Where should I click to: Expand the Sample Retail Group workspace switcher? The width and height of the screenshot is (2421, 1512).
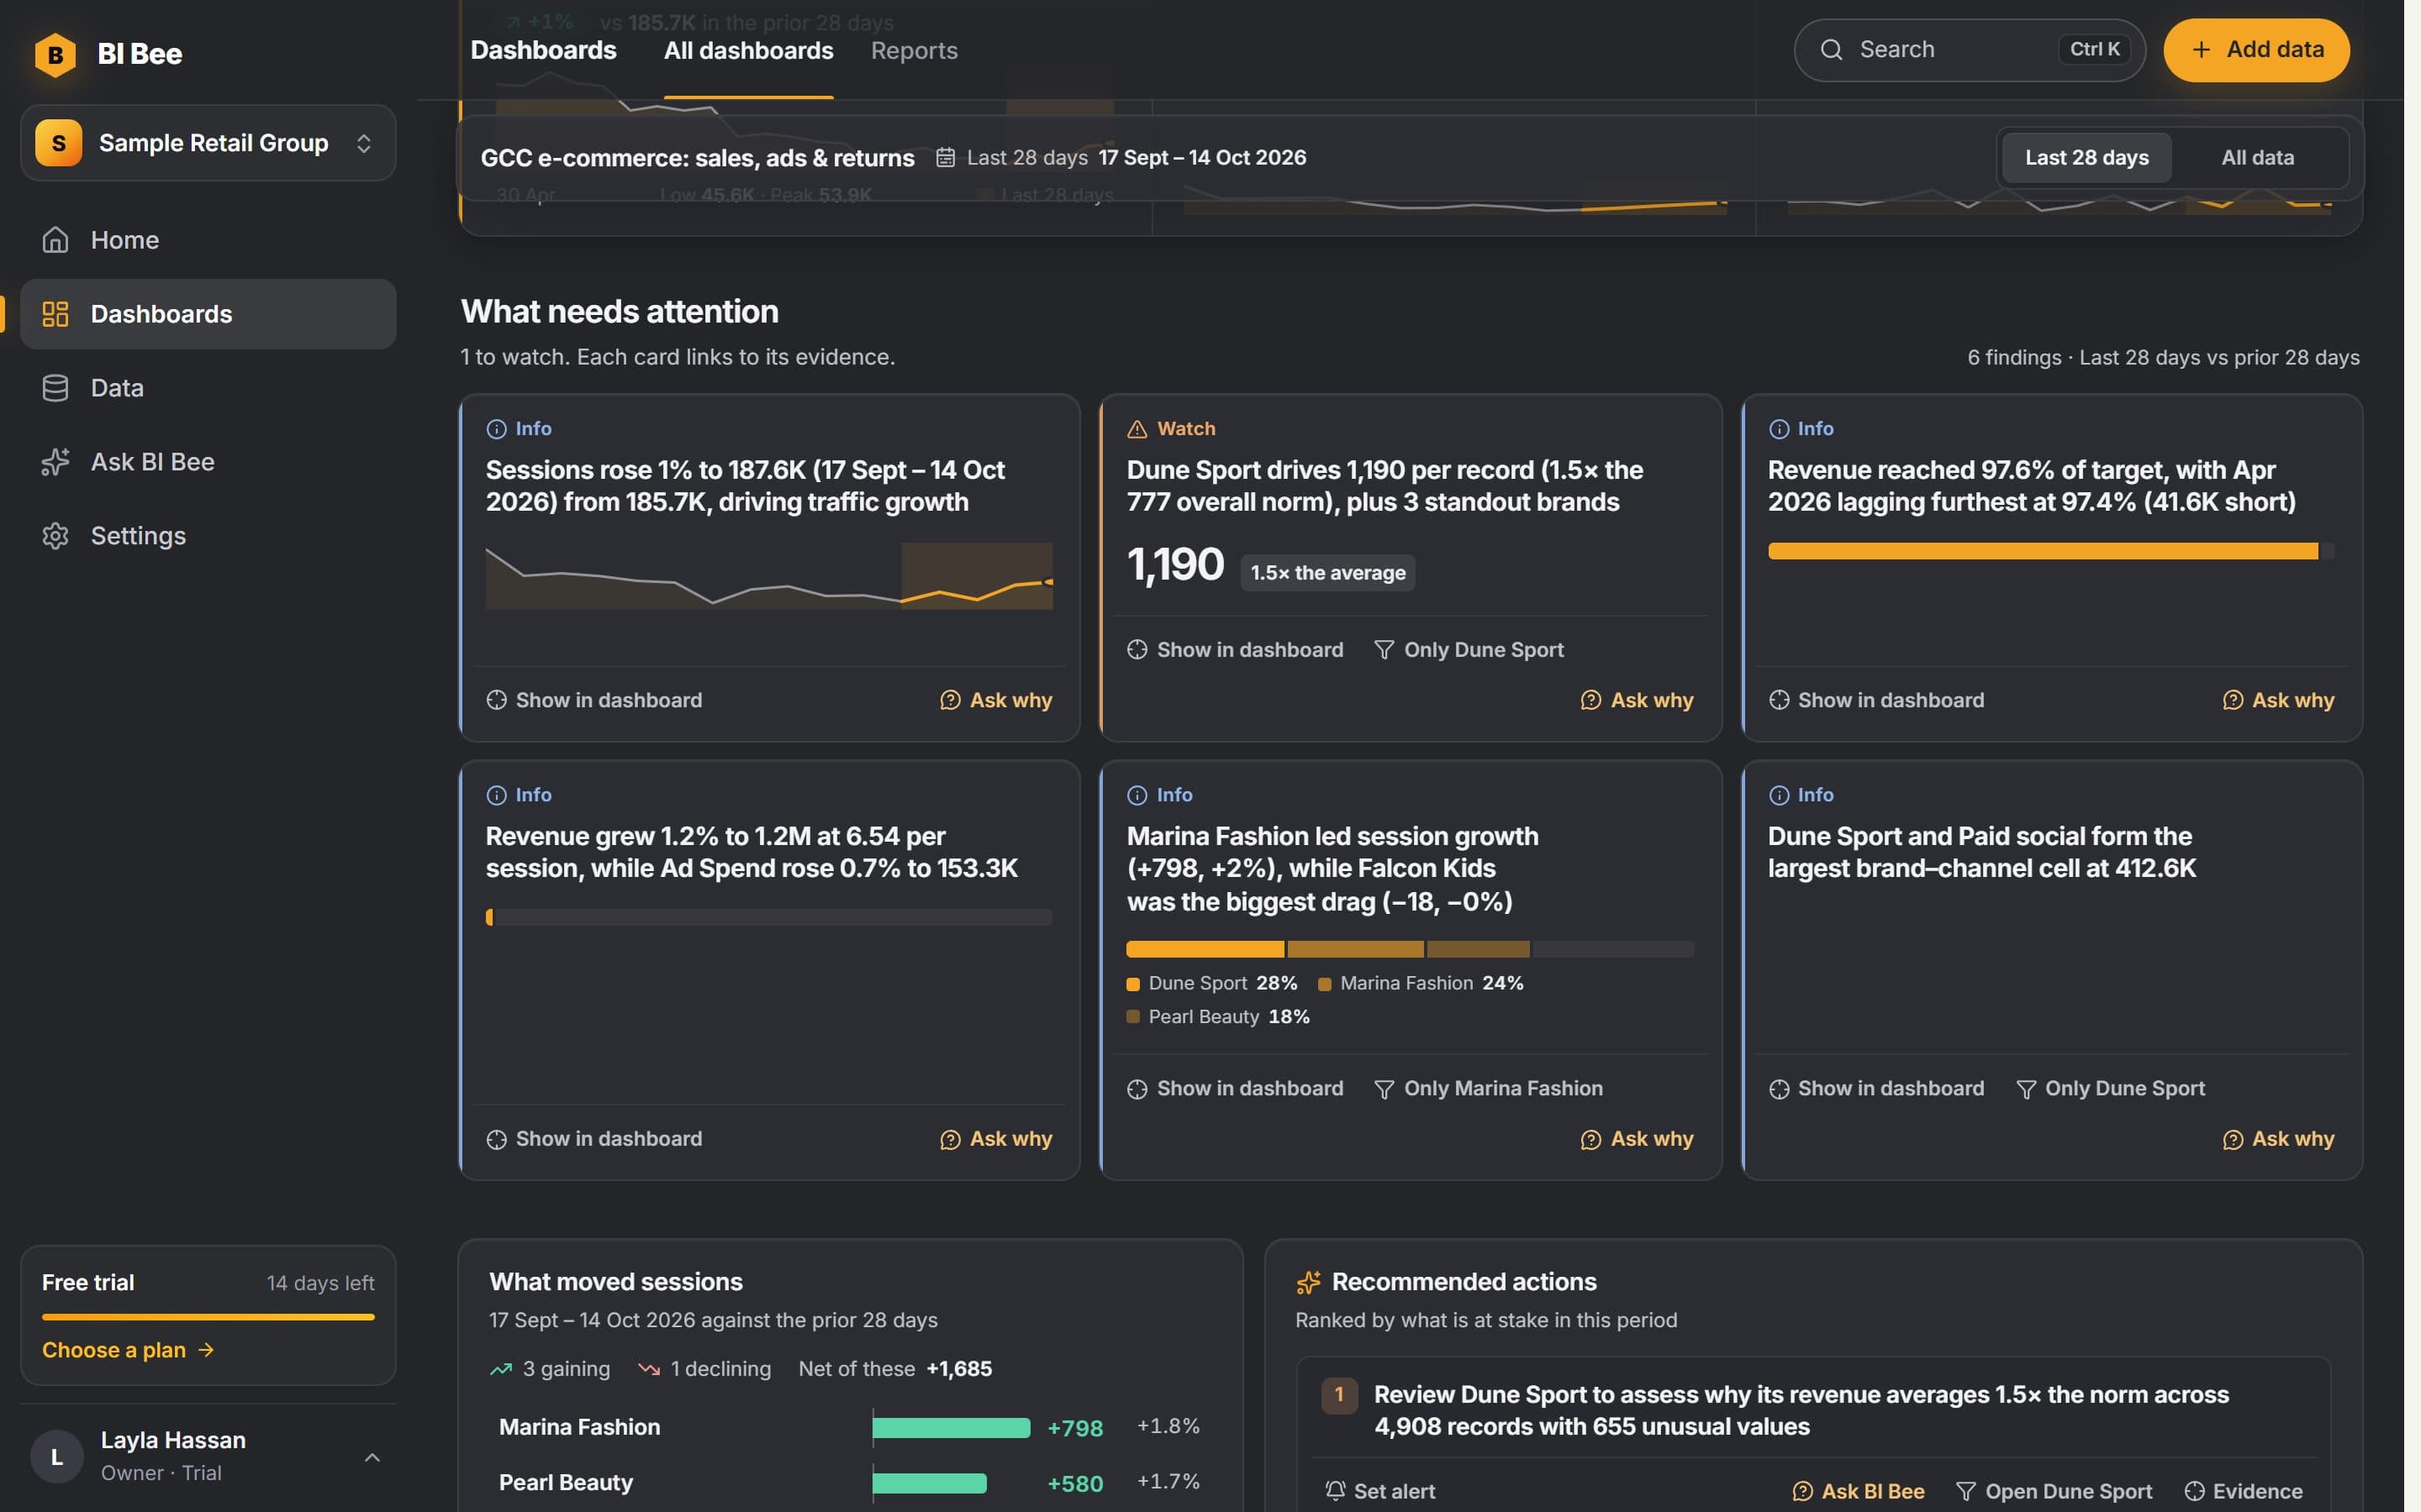[208, 143]
